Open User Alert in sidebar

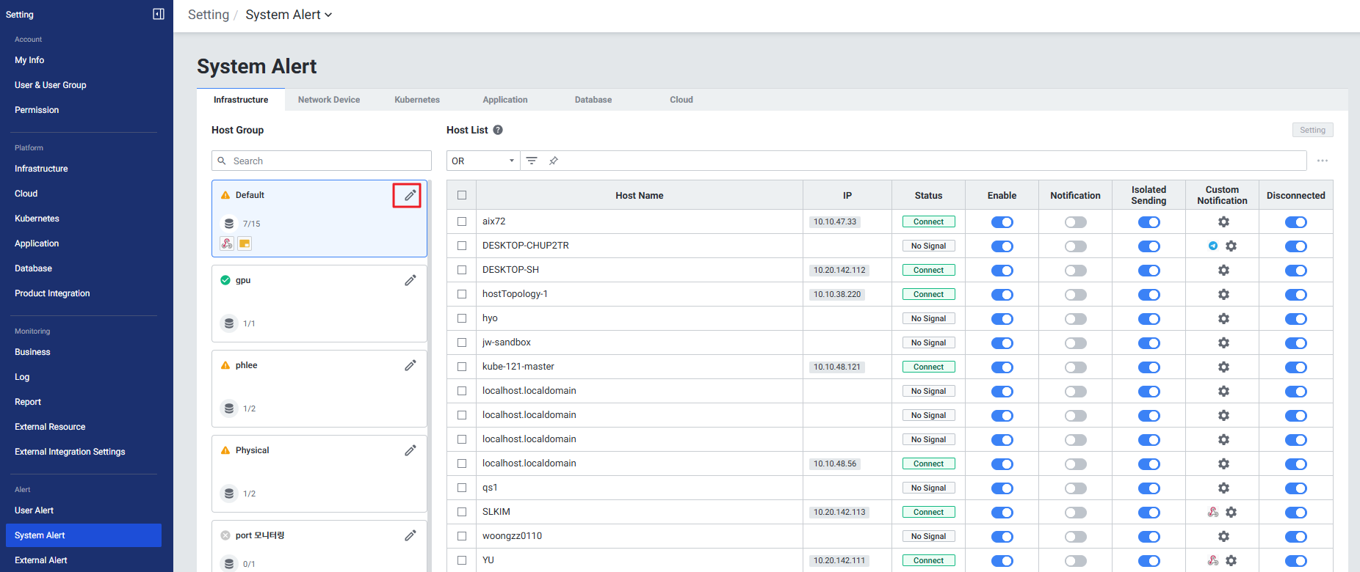35,510
